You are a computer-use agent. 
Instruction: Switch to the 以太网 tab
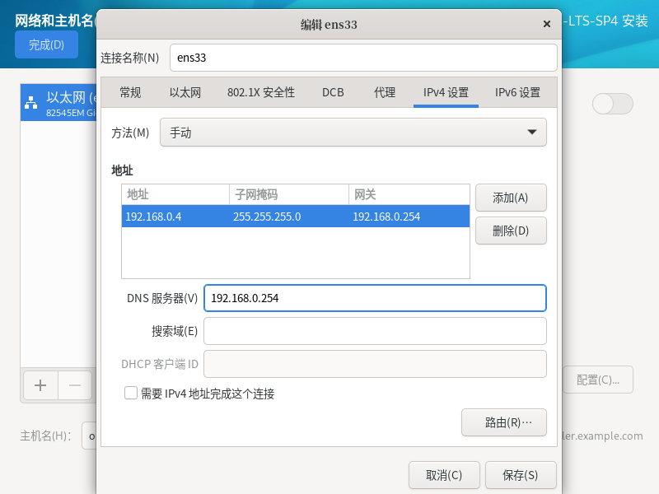click(185, 92)
